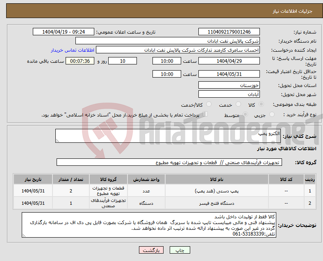Click the announcement date field 1404/04/19 - 09:24
The width and height of the screenshot is (323, 261).
click(x=64, y=32)
